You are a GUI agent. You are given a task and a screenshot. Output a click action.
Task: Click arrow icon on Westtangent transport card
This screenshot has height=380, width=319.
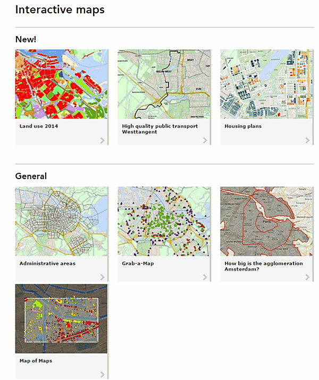tap(205, 140)
